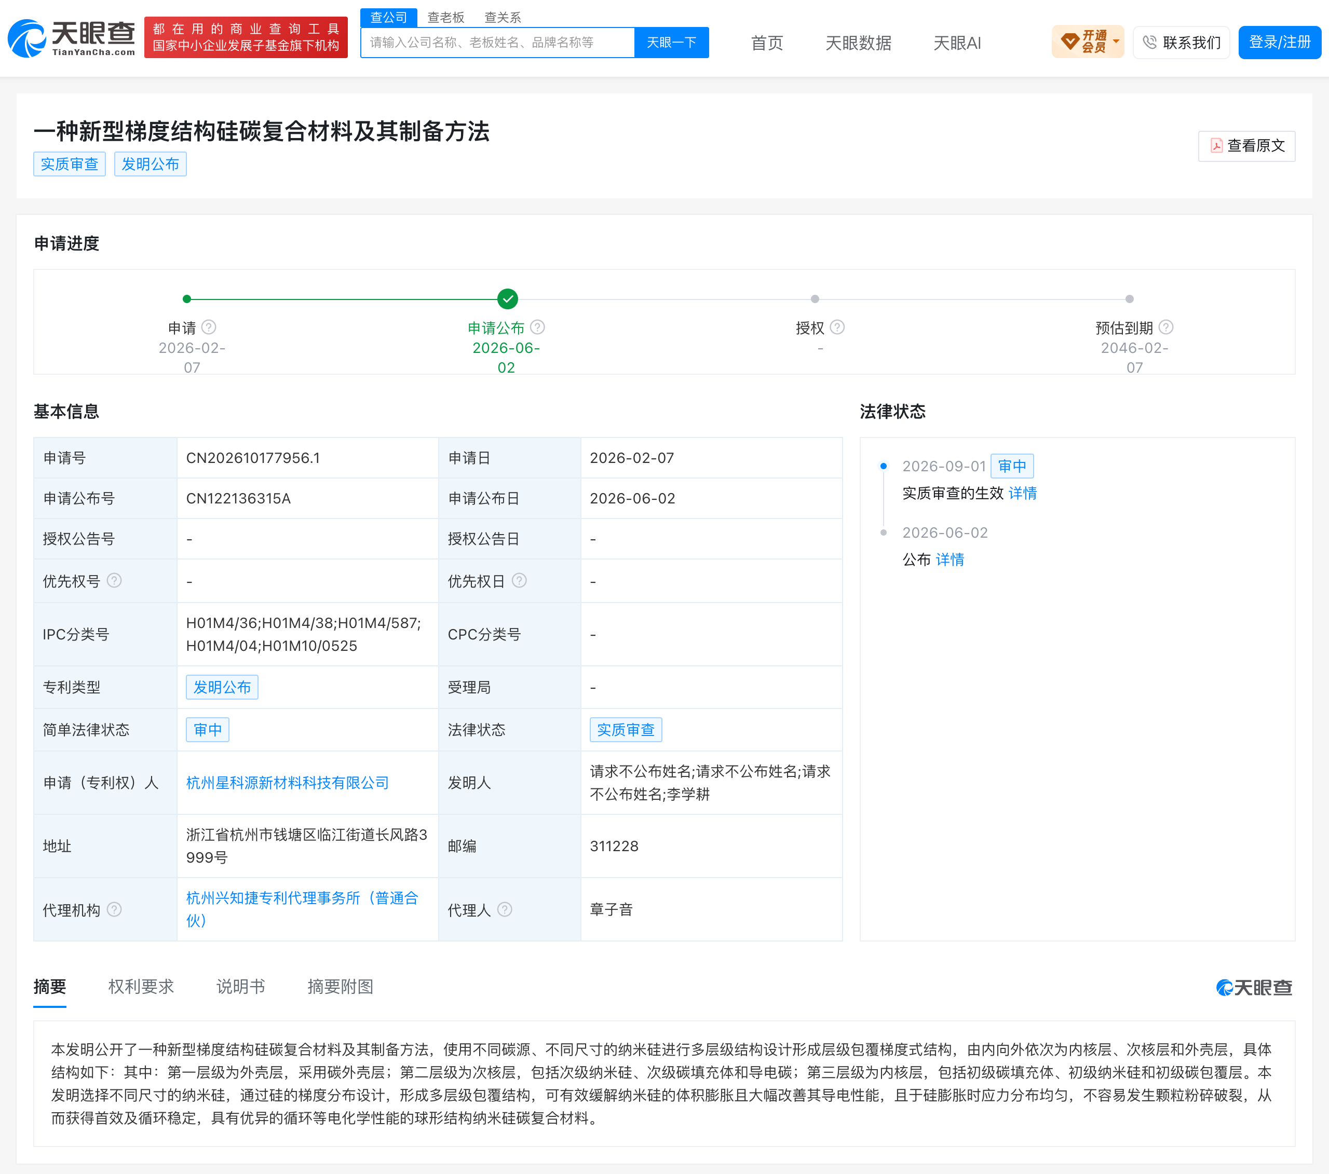Click the 实质审查 tag in 法律状态 row
Image resolution: width=1329 pixels, height=1174 pixels.
(x=626, y=730)
